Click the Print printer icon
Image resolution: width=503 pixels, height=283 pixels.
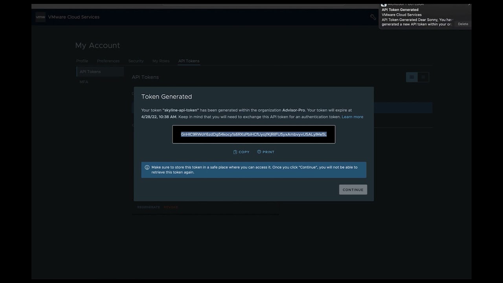click(259, 152)
